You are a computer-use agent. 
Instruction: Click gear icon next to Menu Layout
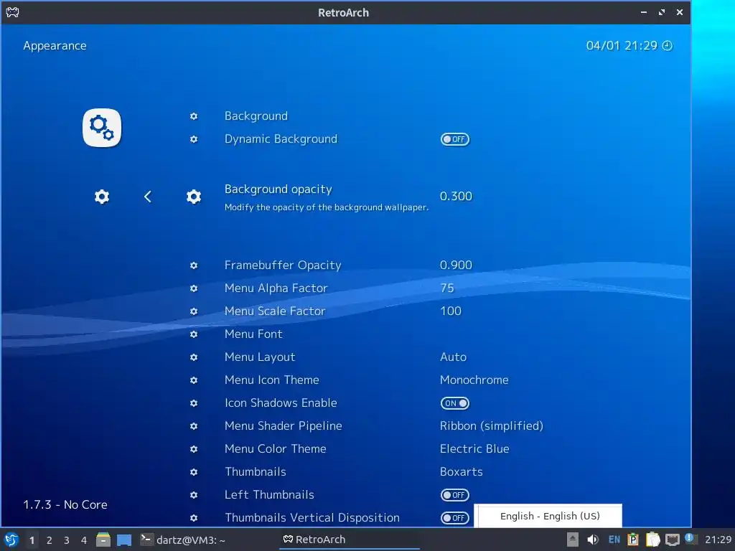194,357
